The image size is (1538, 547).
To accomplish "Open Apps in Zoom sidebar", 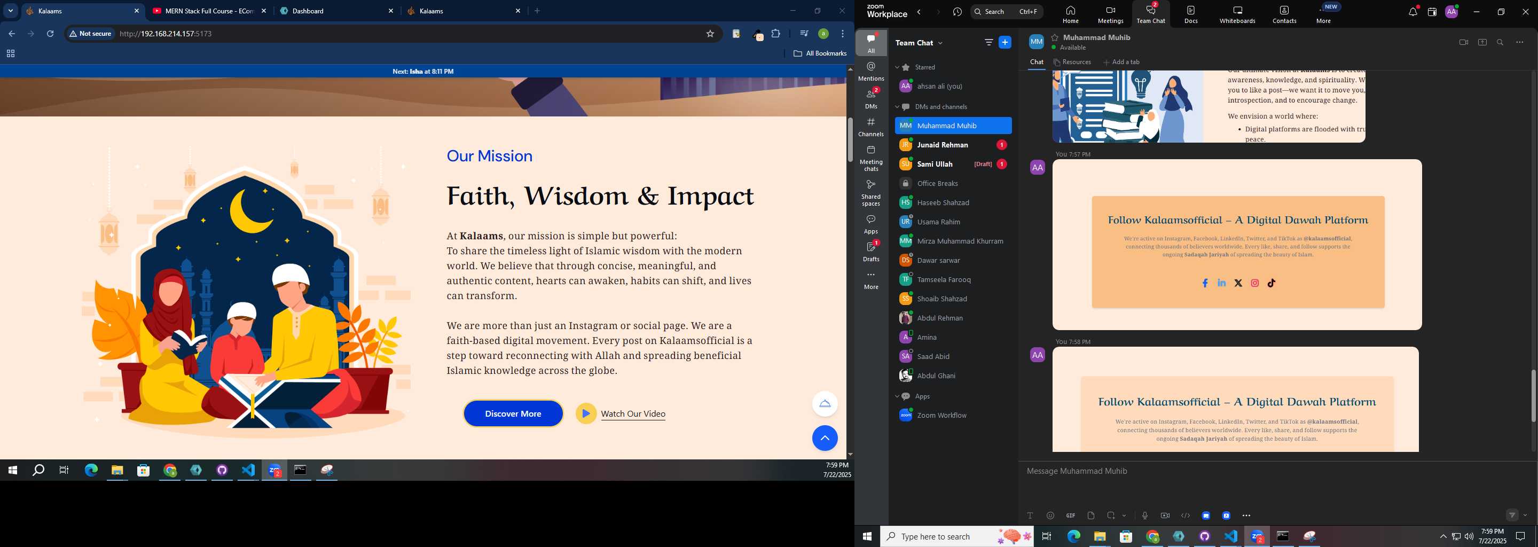I will pyautogui.click(x=871, y=224).
